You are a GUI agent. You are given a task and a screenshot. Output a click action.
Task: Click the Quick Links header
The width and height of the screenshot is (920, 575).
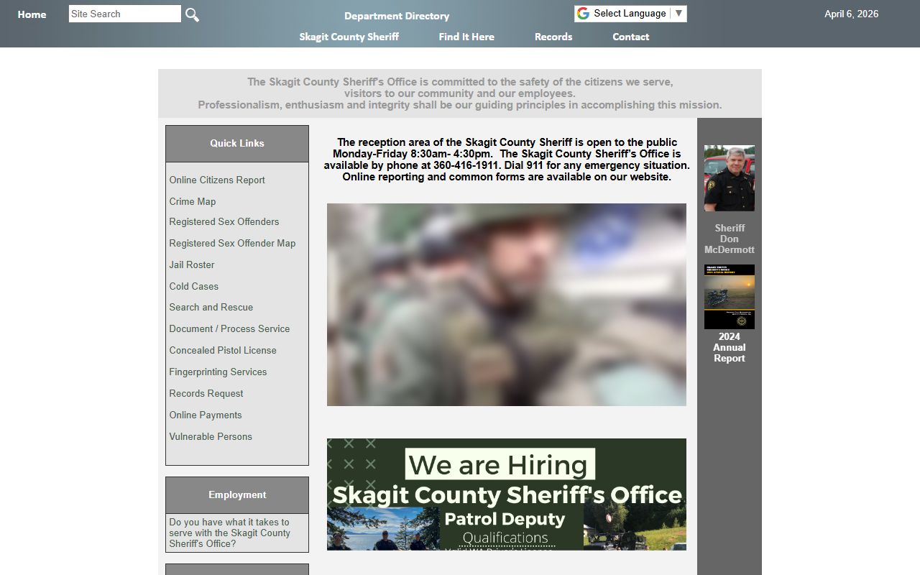pos(237,144)
